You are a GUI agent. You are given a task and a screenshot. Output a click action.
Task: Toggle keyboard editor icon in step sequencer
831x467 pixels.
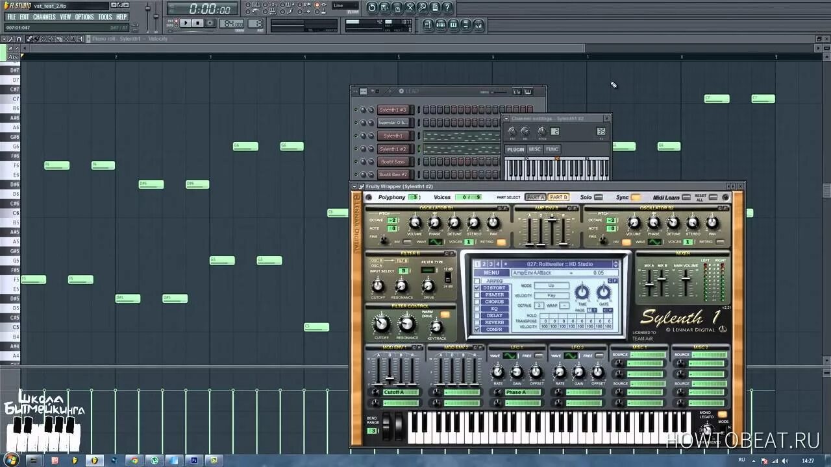pyautogui.click(x=528, y=91)
